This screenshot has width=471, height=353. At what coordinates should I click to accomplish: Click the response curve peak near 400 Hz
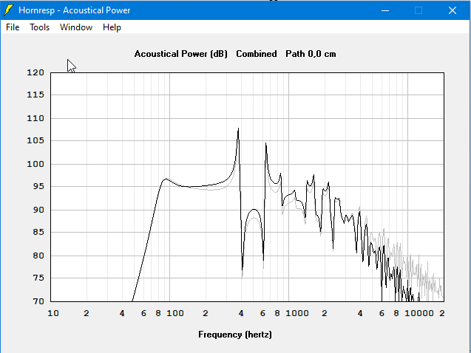point(238,129)
